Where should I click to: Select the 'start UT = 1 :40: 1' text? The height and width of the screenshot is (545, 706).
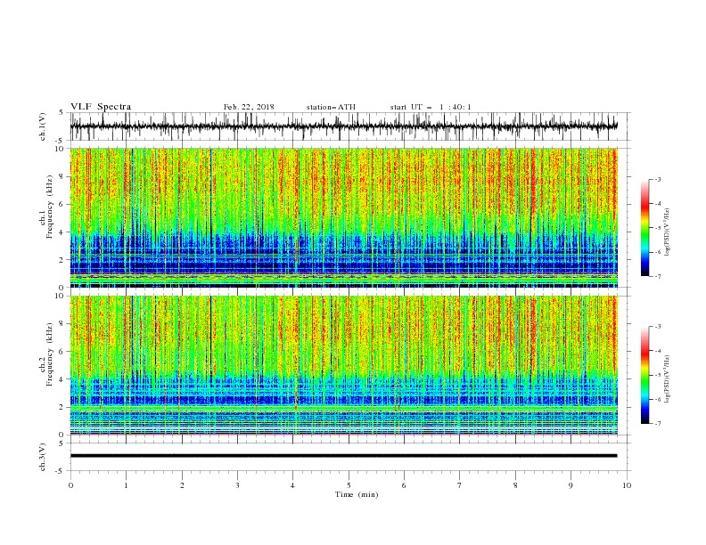point(431,107)
